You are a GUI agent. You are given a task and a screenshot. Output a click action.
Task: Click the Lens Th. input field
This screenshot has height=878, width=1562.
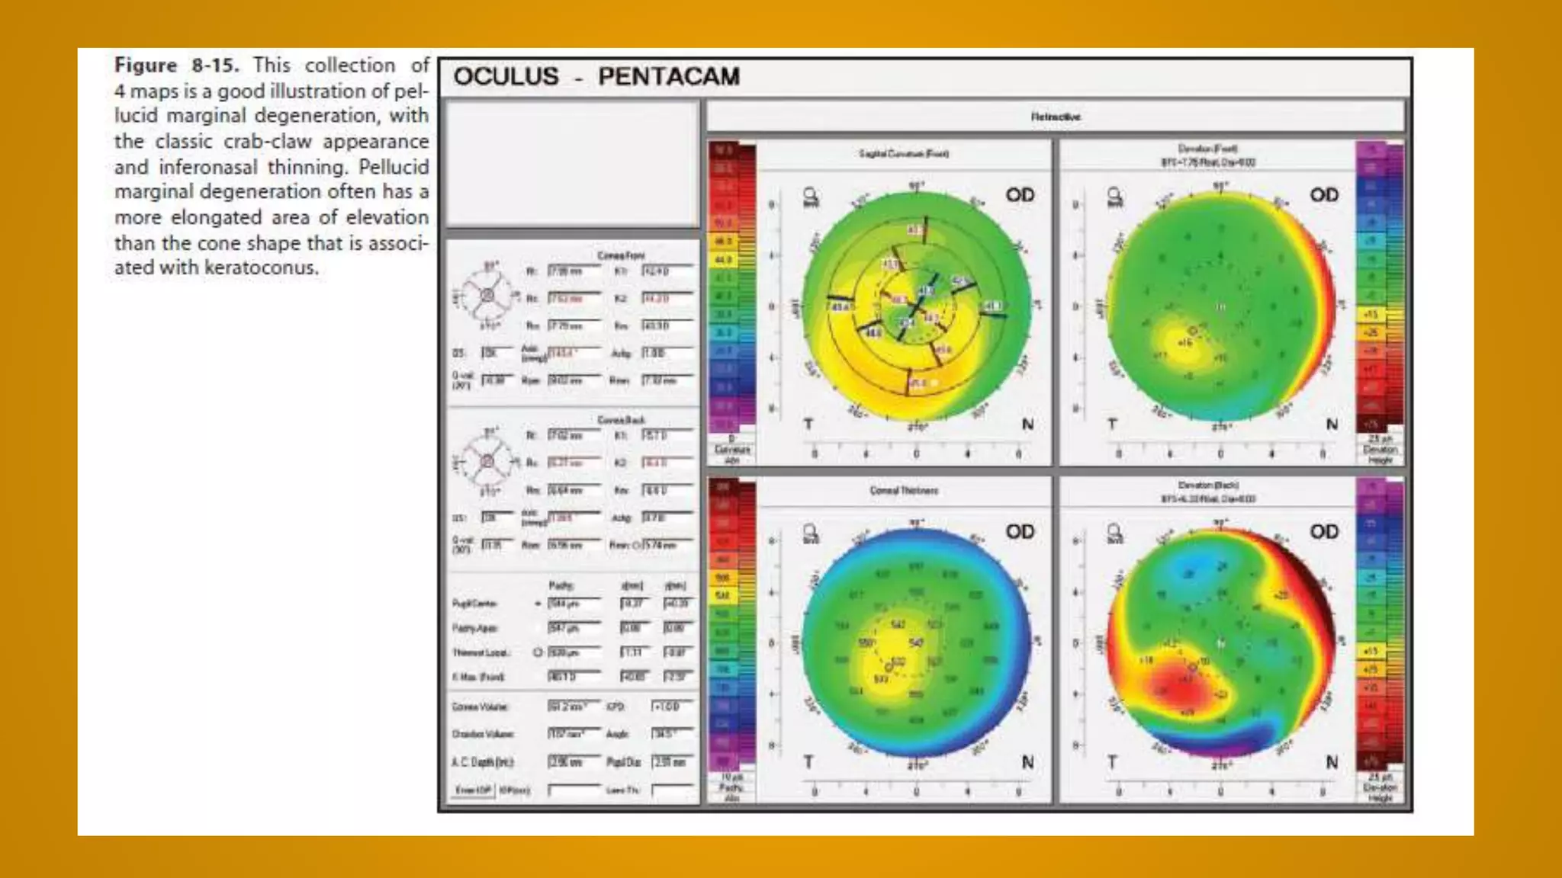point(672,790)
